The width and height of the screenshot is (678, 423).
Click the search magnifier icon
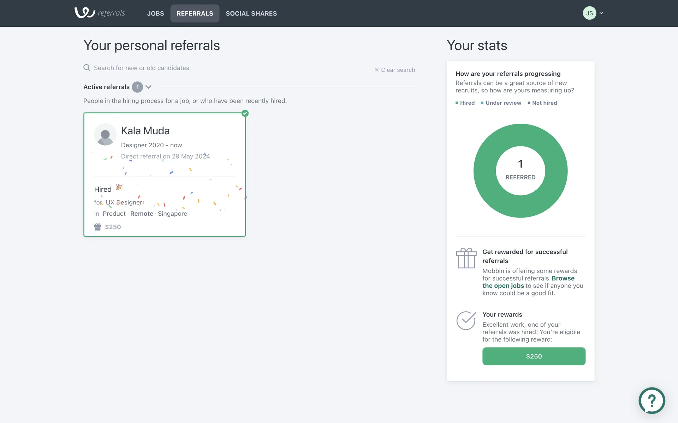(87, 67)
